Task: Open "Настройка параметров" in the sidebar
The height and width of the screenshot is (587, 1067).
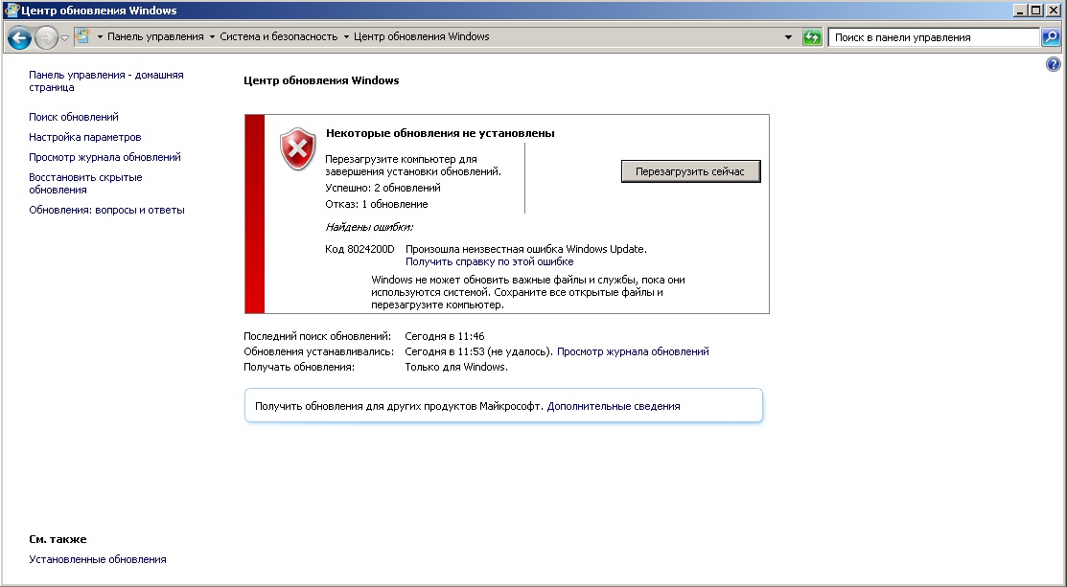Action: [85, 137]
